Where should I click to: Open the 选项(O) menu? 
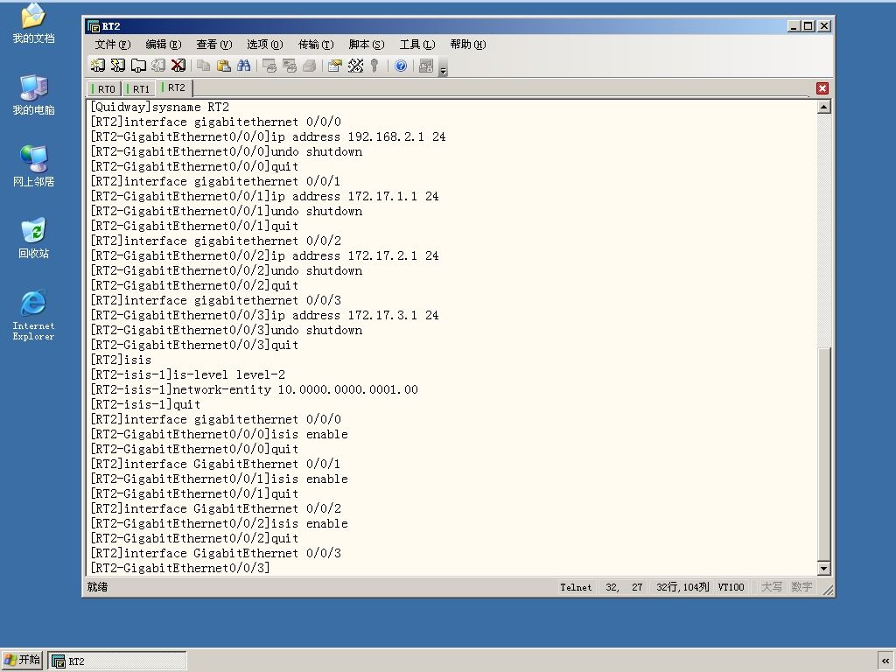tap(265, 45)
